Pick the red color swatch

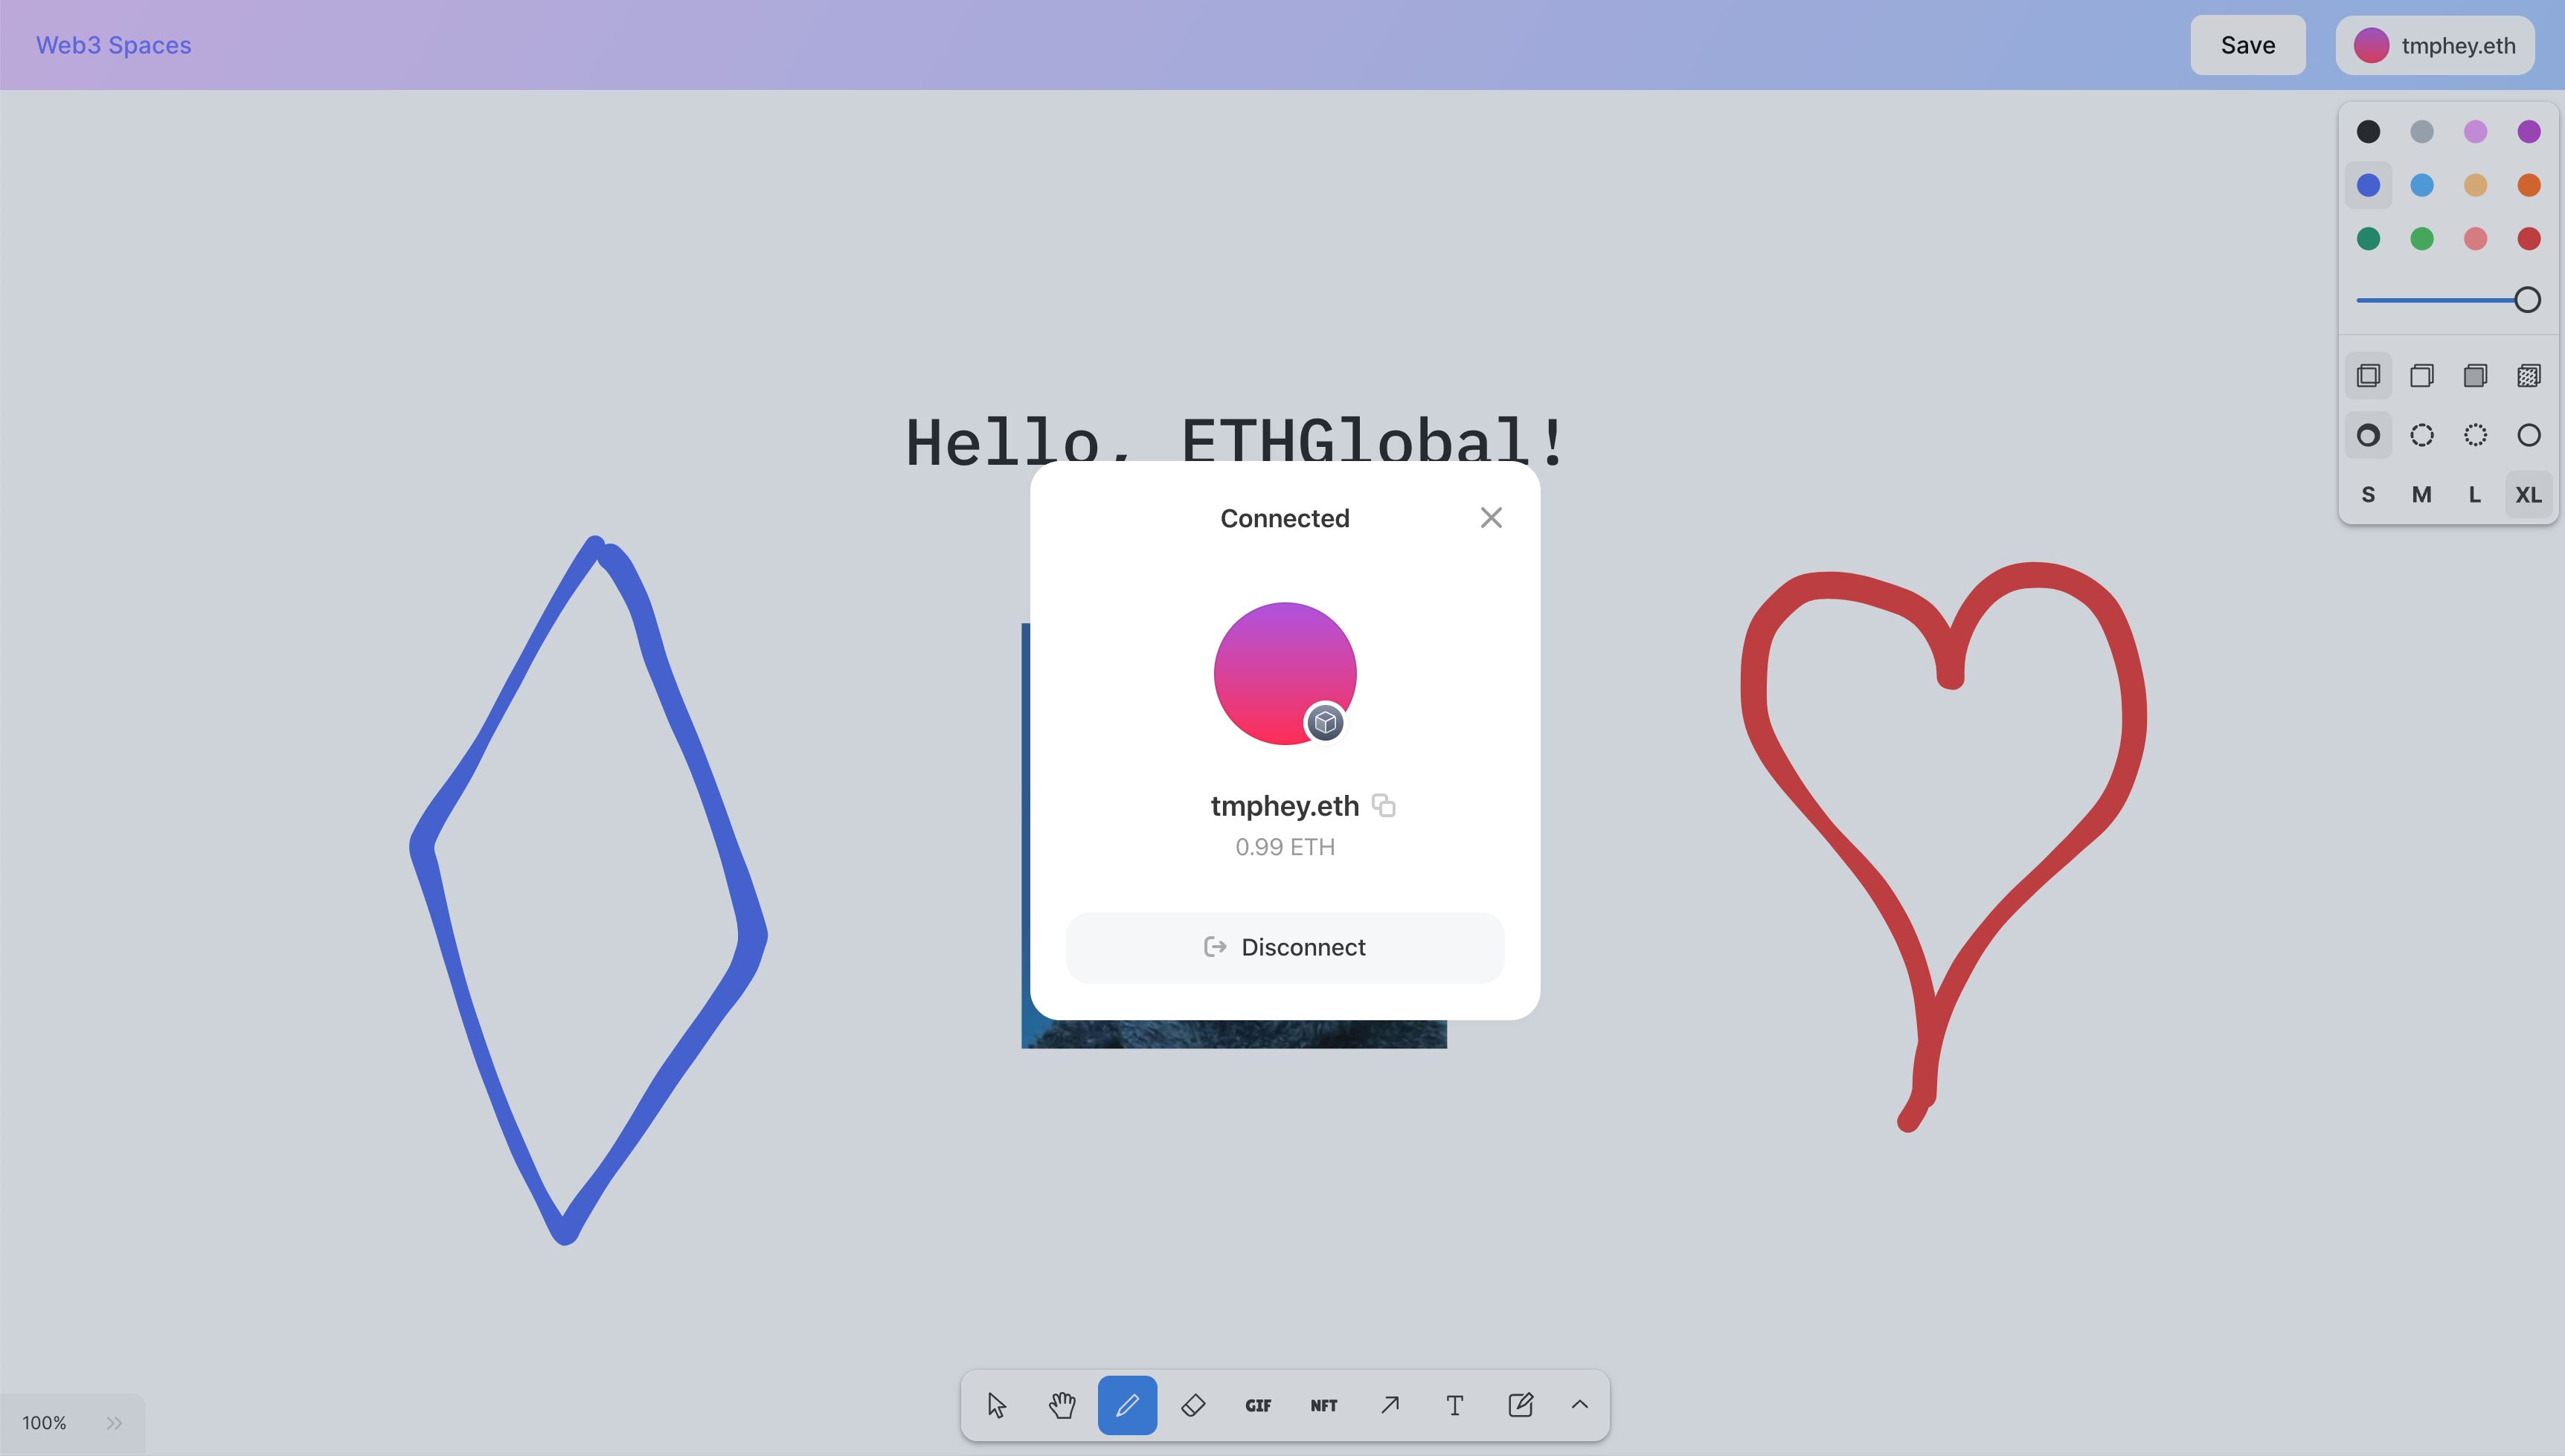[x=2528, y=238]
